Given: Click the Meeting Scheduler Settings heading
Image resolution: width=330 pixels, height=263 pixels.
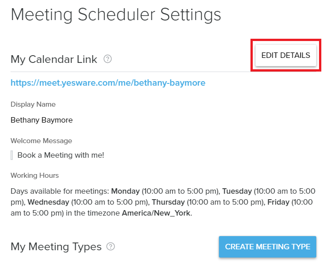Looking at the screenshot, I should [x=116, y=15].
